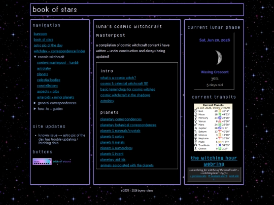Open astrolatry in the navigation sidebar
The width and height of the screenshot is (274, 205).
44,68
